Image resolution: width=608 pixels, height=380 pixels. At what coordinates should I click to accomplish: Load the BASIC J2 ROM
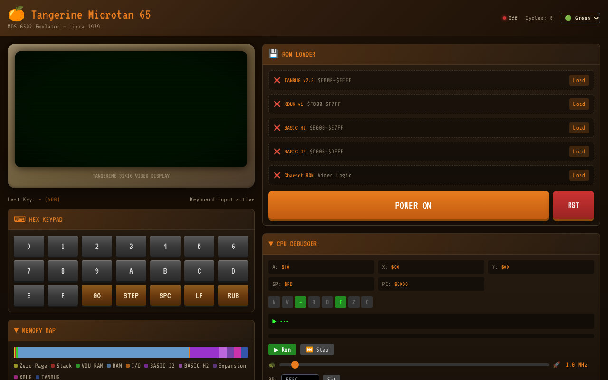point(579,152)
